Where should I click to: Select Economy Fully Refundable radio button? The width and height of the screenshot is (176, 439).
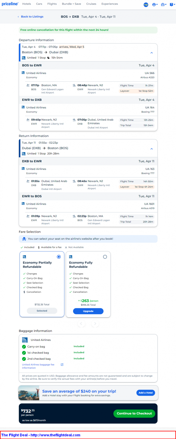(105, 257)
